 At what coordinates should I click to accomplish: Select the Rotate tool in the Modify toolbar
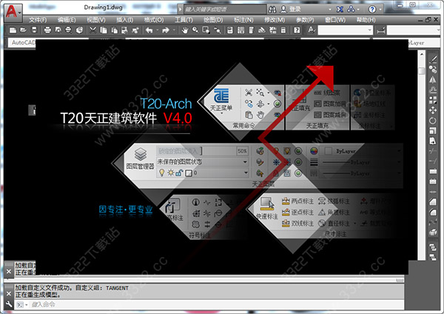pos(433,121)
